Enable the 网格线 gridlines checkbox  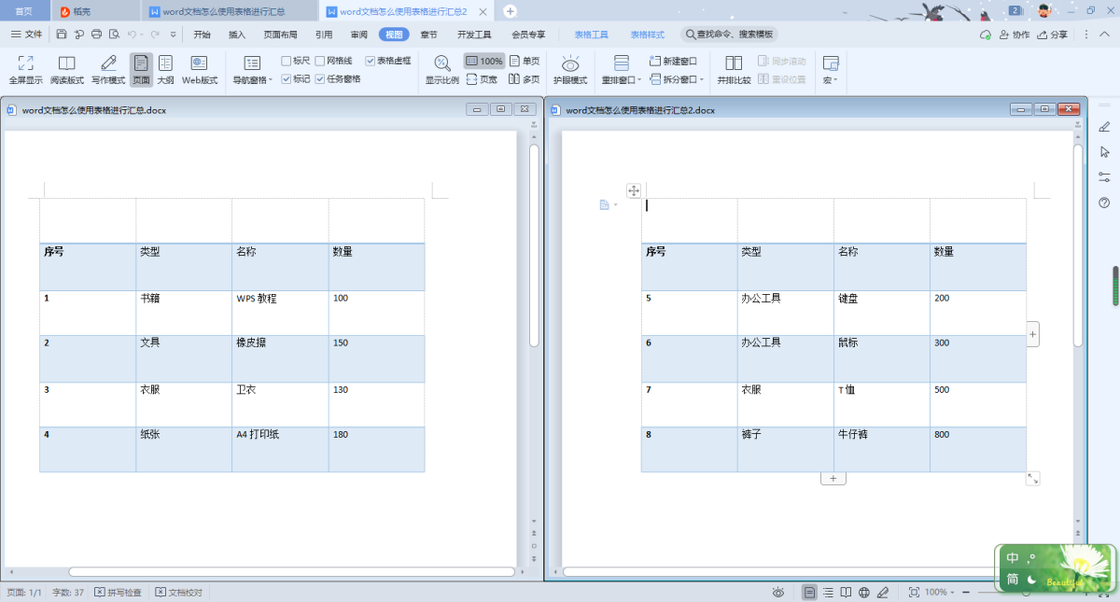pyautogui.click(x=320, y=61)
